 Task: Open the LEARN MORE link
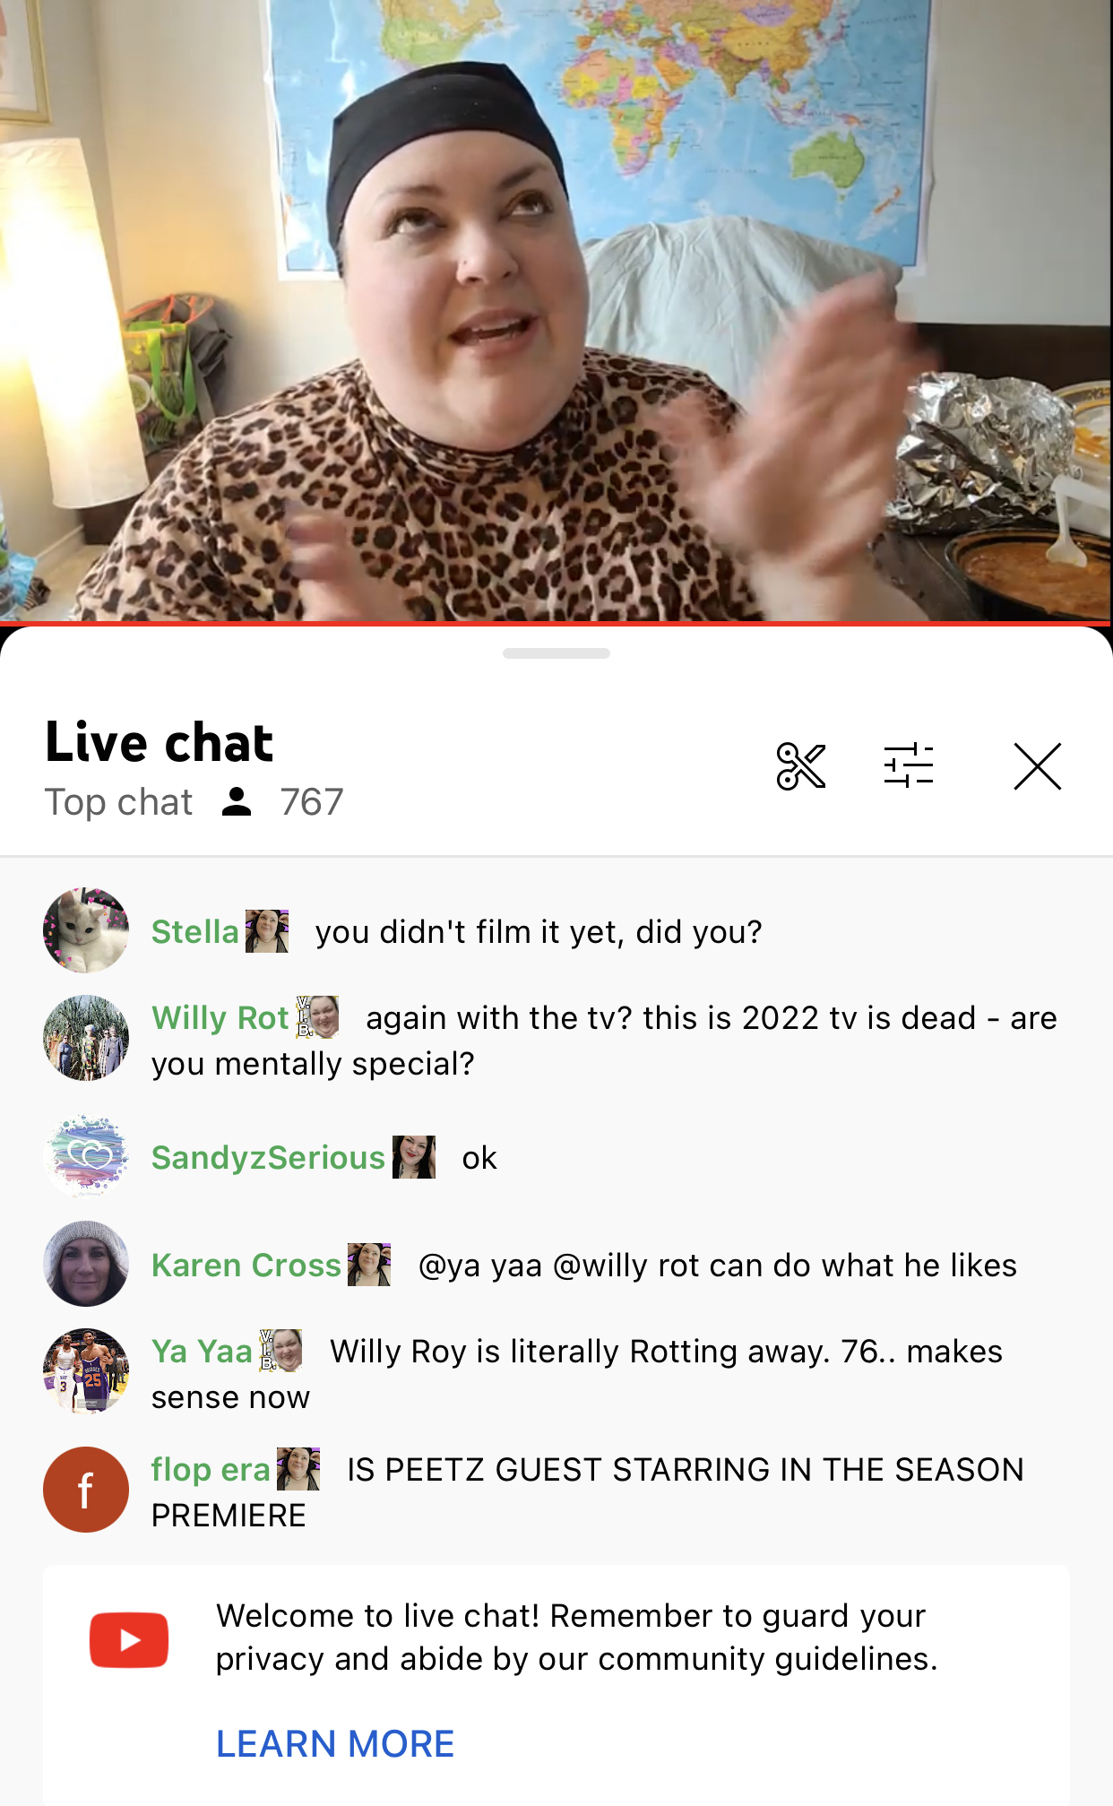(x=335, y=1744)
